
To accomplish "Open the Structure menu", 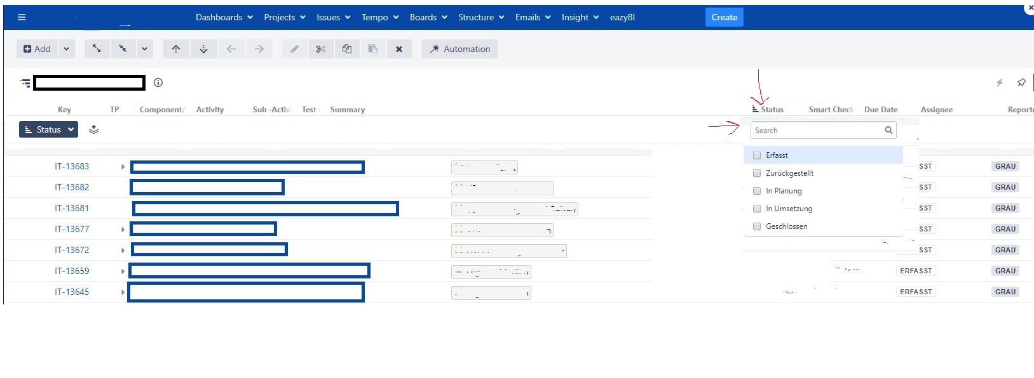I will (x=481, y=17).
